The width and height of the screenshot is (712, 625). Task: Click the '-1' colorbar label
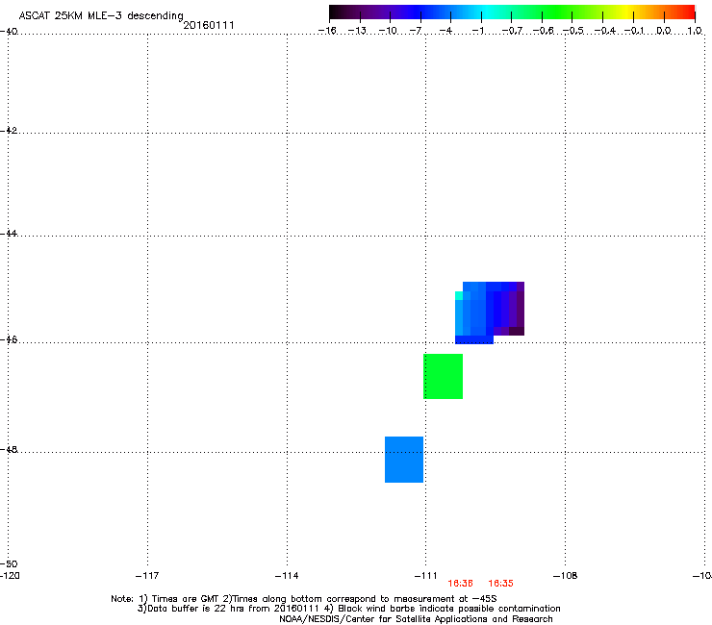pos(478,31)
